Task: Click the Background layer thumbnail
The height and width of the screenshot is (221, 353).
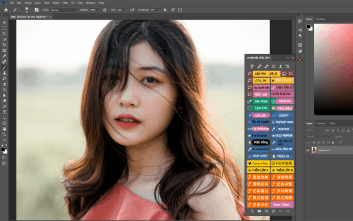Action: (x=314, y=150)
